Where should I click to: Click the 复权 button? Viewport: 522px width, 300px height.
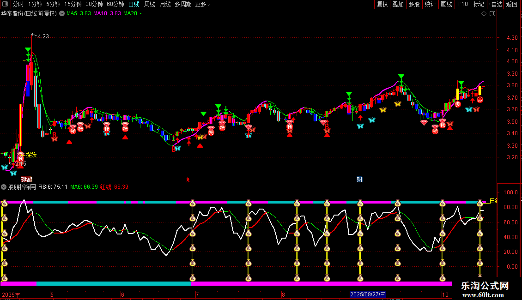(382, 4)
